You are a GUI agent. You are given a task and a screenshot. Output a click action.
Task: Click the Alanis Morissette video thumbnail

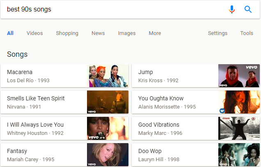(x=239, y=102)
